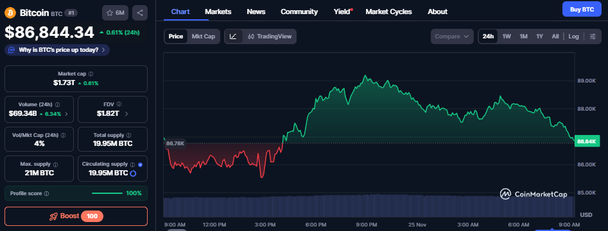Expand 'Why is BTC's price up today?'
Image resolution: width=608 pixels, height=231 pixels.
(x=57, y=50)
